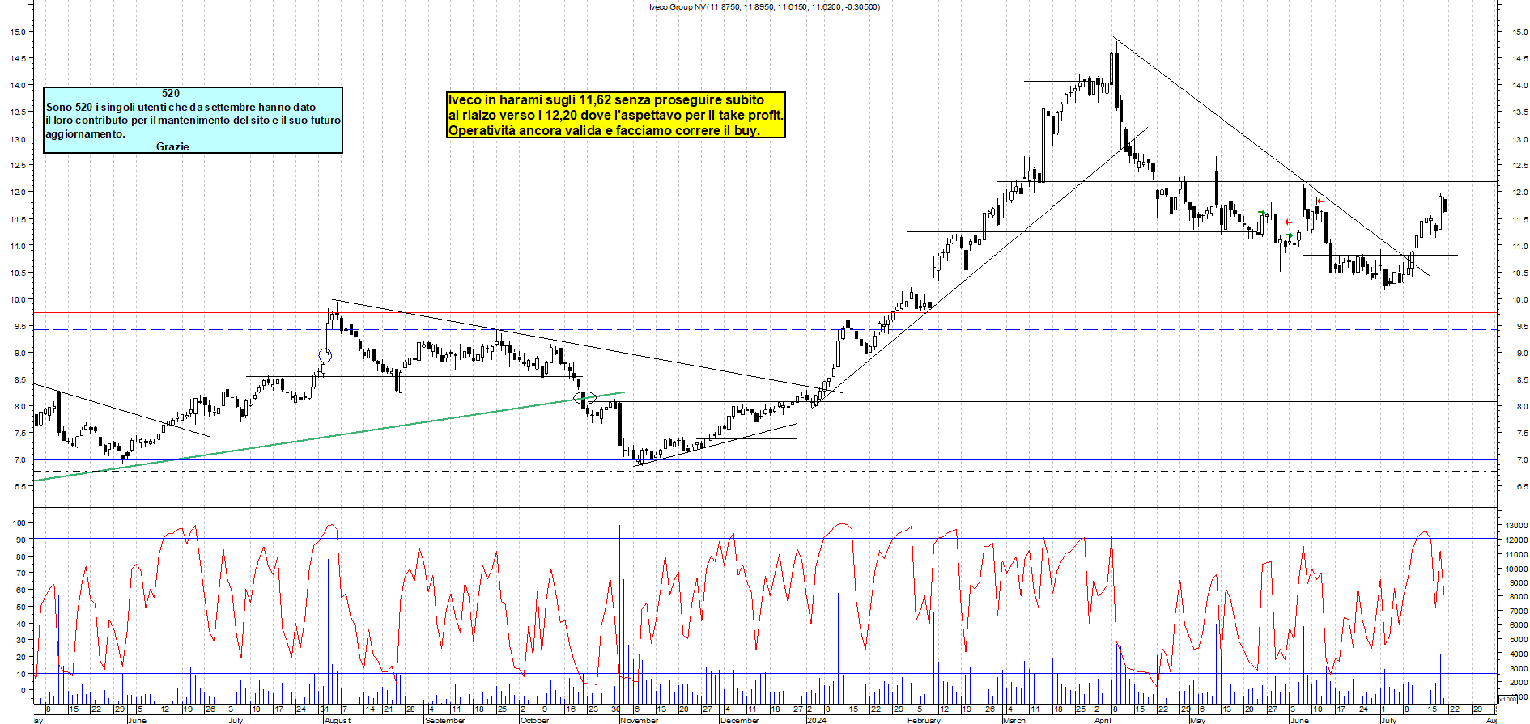Select '12.0' on the right price axis
Image resolution: width=1530 pixels, height=724 pixels.
coord(1519,193)
